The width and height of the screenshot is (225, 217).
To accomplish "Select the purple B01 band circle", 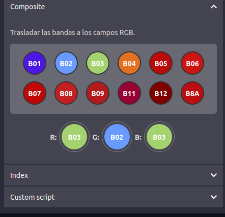I will pyautogui.click(x=35, y=63).
